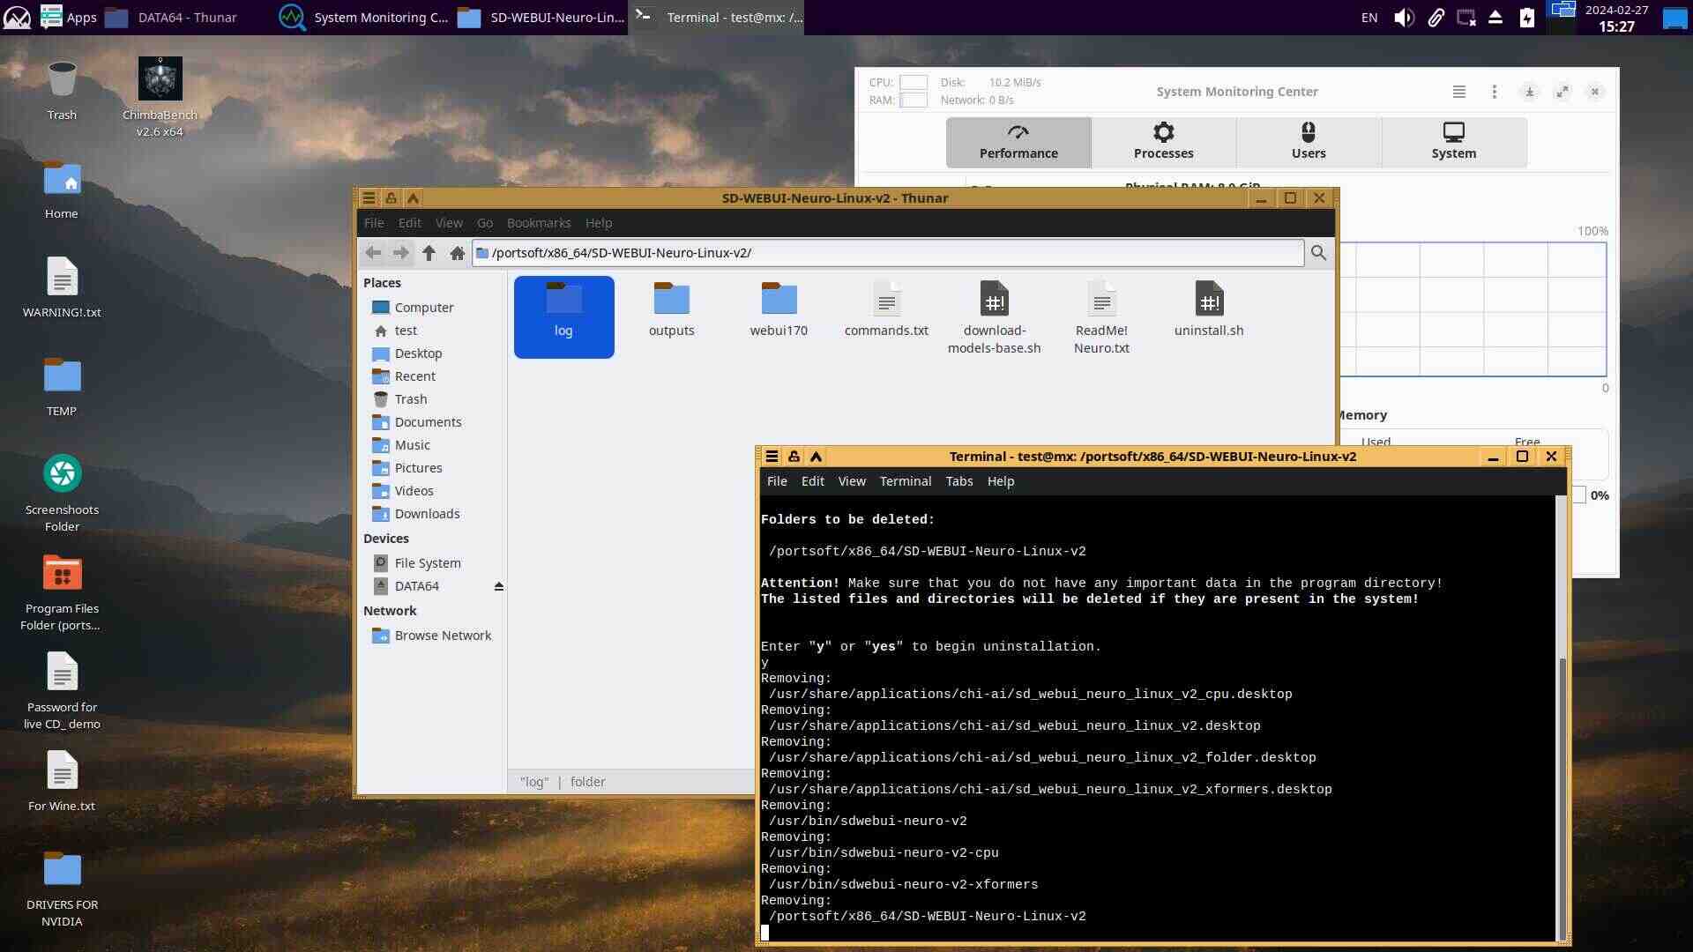Open the uninstall.sh script file

[x=1208, y=300]
